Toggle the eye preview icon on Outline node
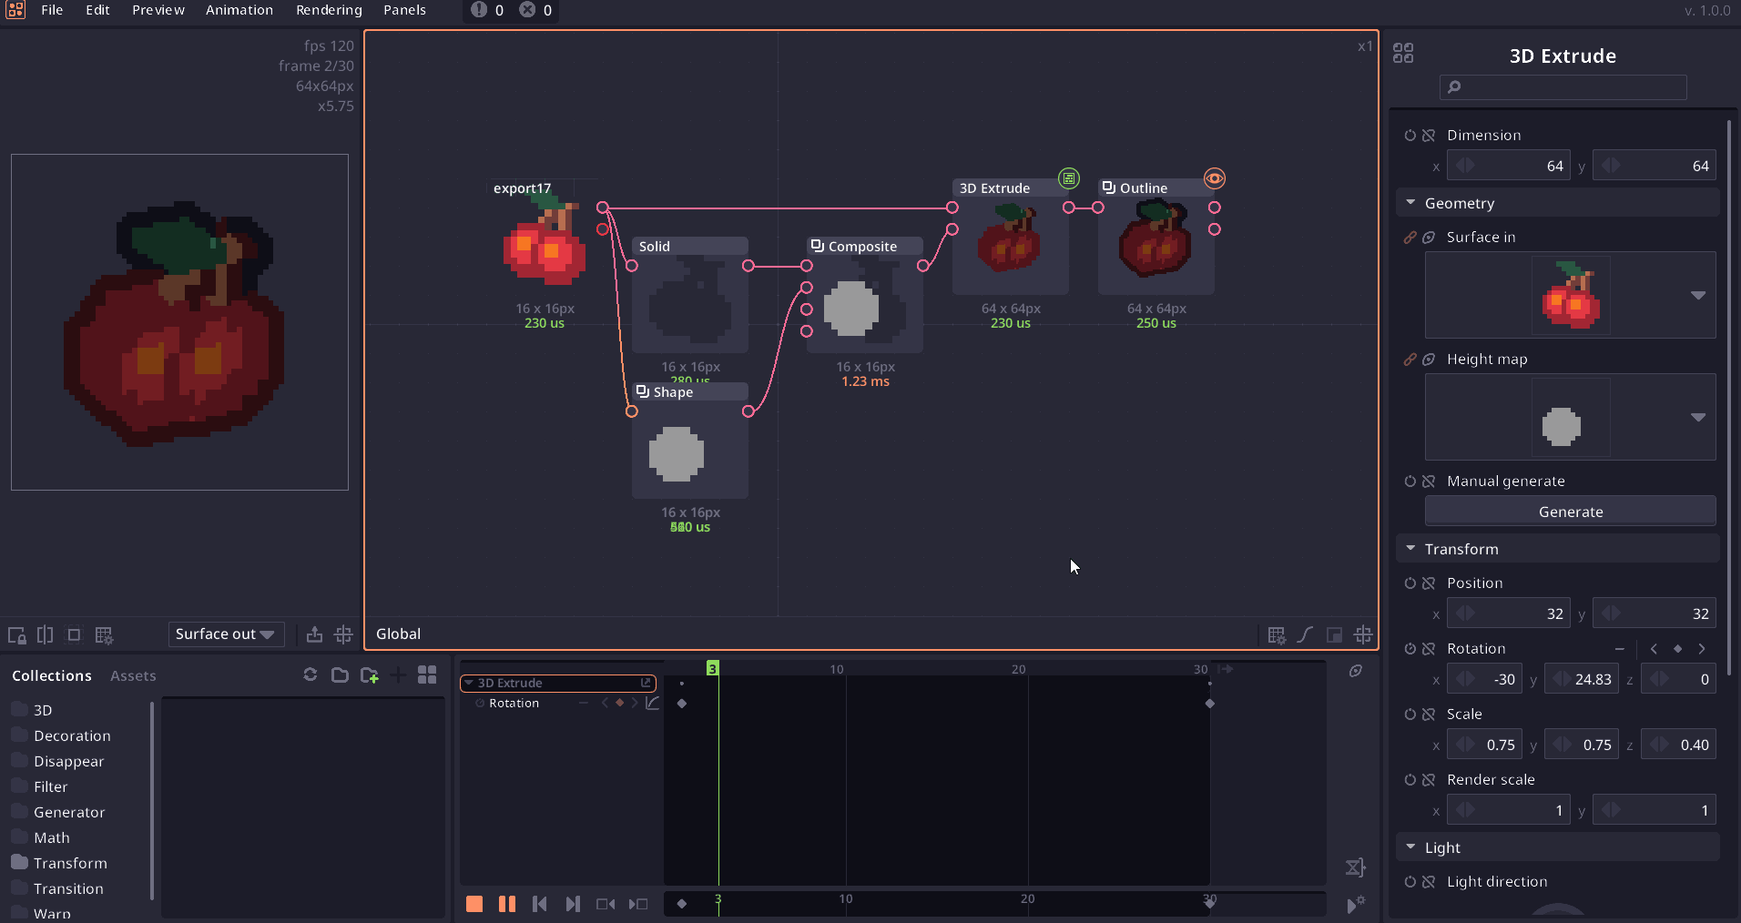1741x923 pixels. coord(1214,178)
